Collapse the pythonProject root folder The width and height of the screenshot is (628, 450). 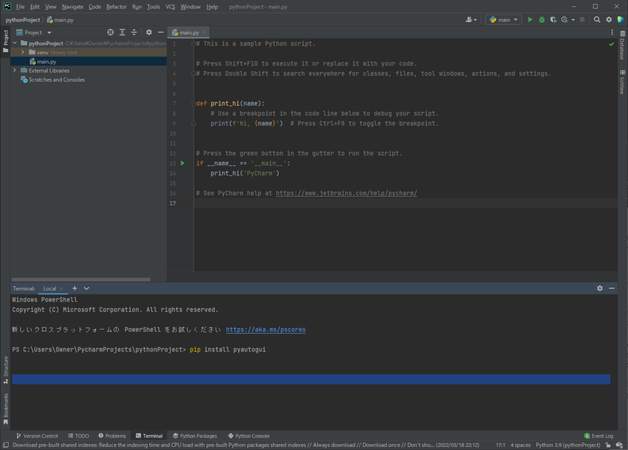tap(15, 43)
